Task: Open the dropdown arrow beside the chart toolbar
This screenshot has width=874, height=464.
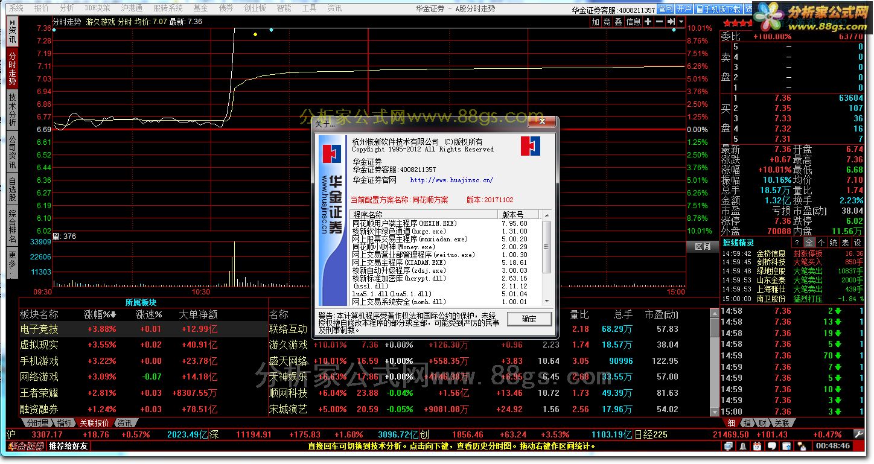Action: 681,22
